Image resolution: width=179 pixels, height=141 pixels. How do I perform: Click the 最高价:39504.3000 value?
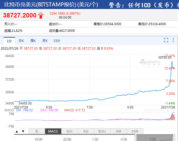click(107, 24)
